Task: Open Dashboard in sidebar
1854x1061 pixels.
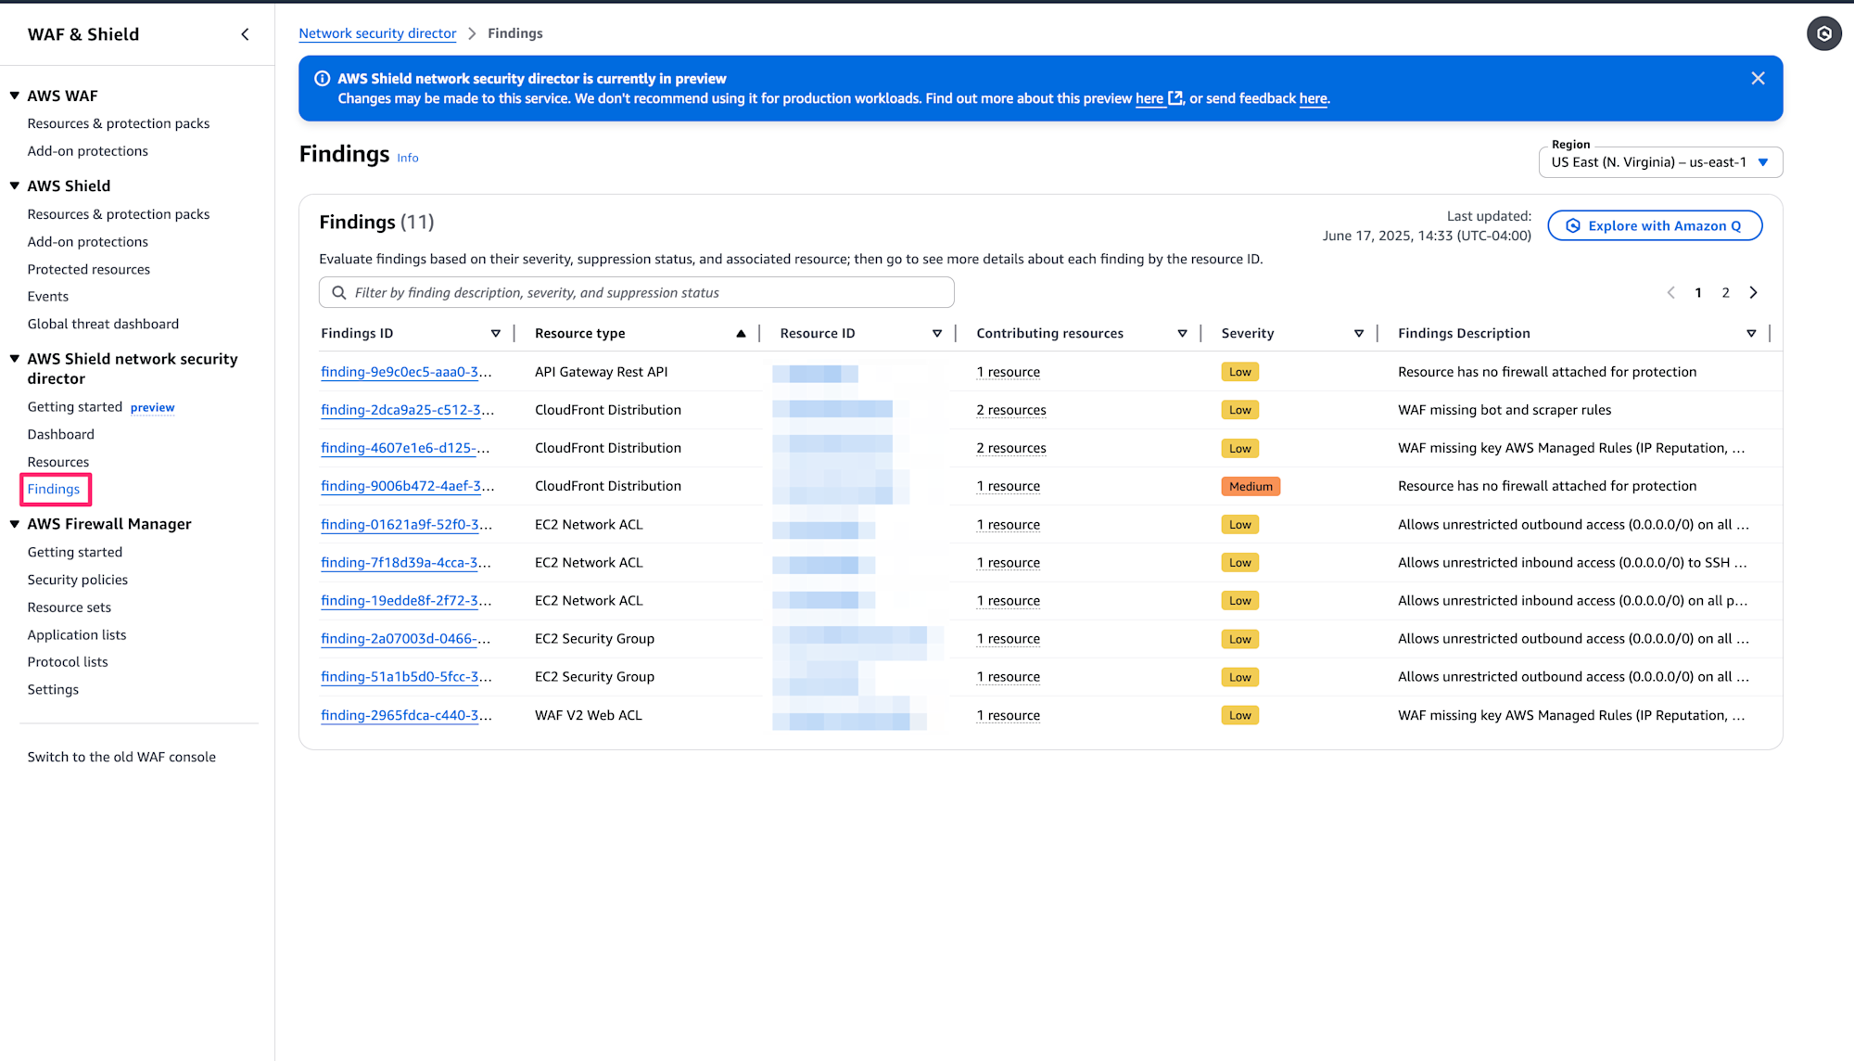Action: (61, 434)
